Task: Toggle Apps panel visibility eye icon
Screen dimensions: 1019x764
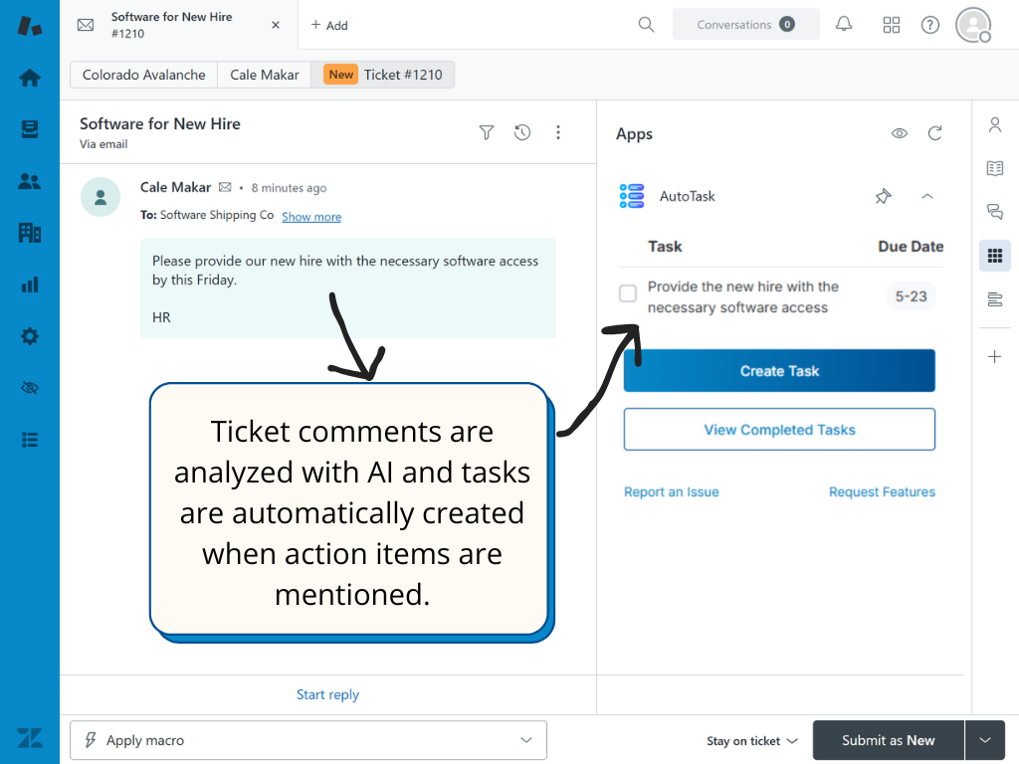Action: [900, 133]
